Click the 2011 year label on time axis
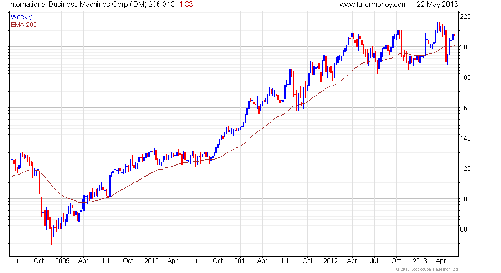Viewport: 501px width, 273px height. pyautogui.click(x=241, y=261)
